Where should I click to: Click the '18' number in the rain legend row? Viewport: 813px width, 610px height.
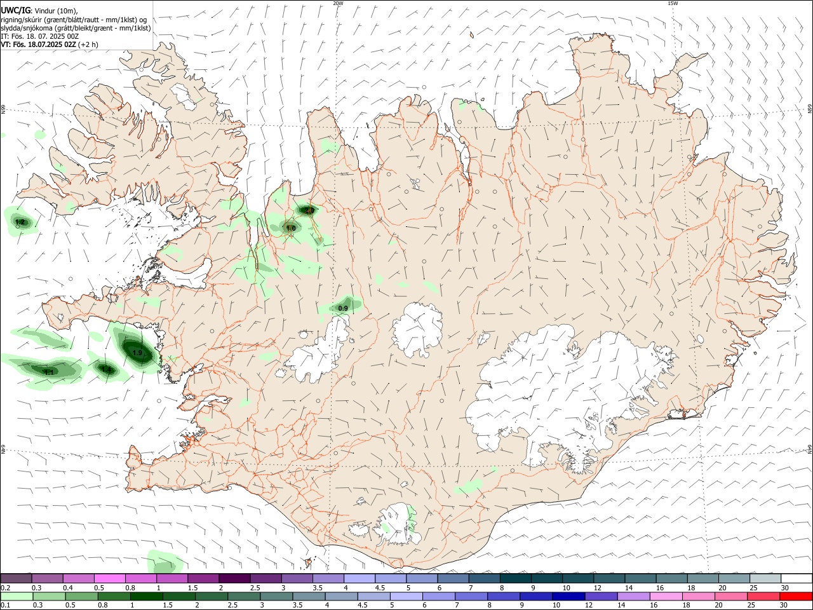[x=687, y=605]
